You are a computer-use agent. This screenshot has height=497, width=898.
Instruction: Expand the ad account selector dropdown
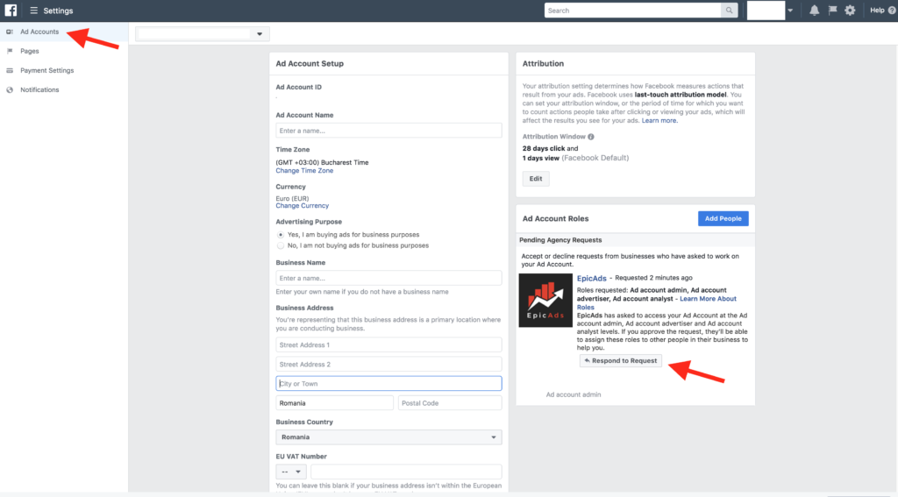pyautogui.click(x=259, y=34)
